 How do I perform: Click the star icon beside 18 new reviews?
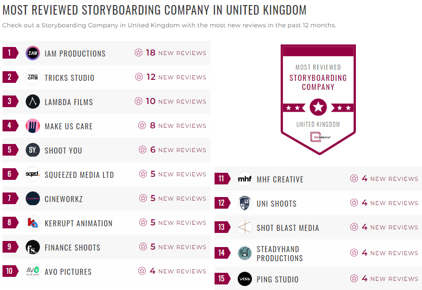tap(138, 53)
